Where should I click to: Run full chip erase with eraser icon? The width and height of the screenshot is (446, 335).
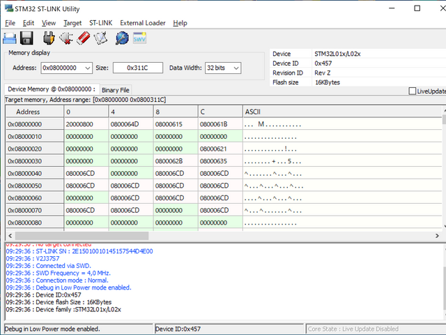click(x=84, y=38)
